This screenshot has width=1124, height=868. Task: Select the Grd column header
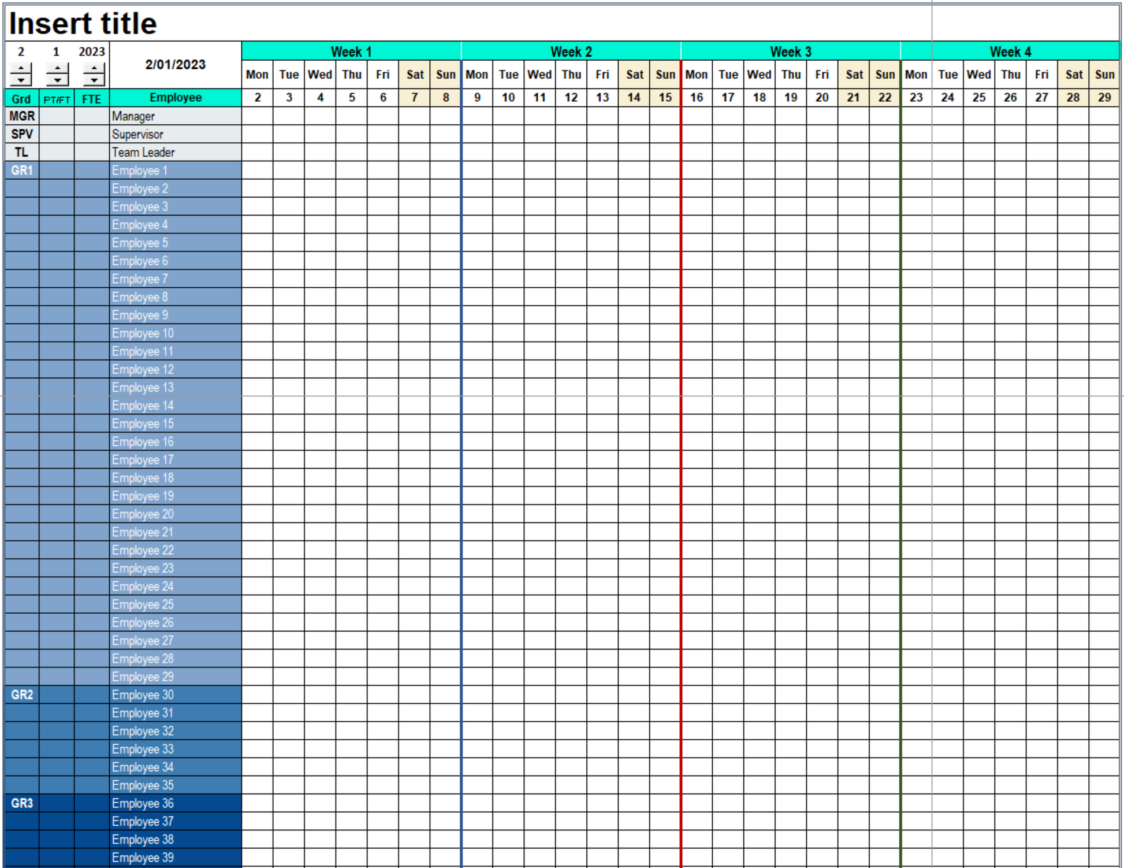coord(21,99)
